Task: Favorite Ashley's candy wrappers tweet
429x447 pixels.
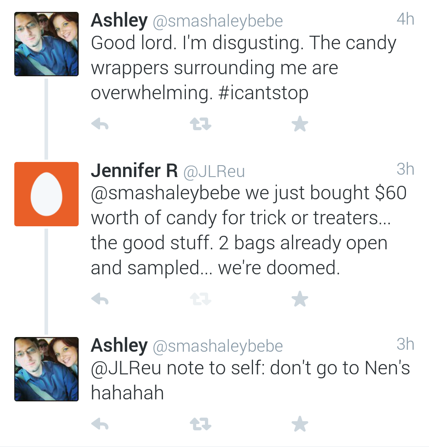Action: [x=300, y=125]
